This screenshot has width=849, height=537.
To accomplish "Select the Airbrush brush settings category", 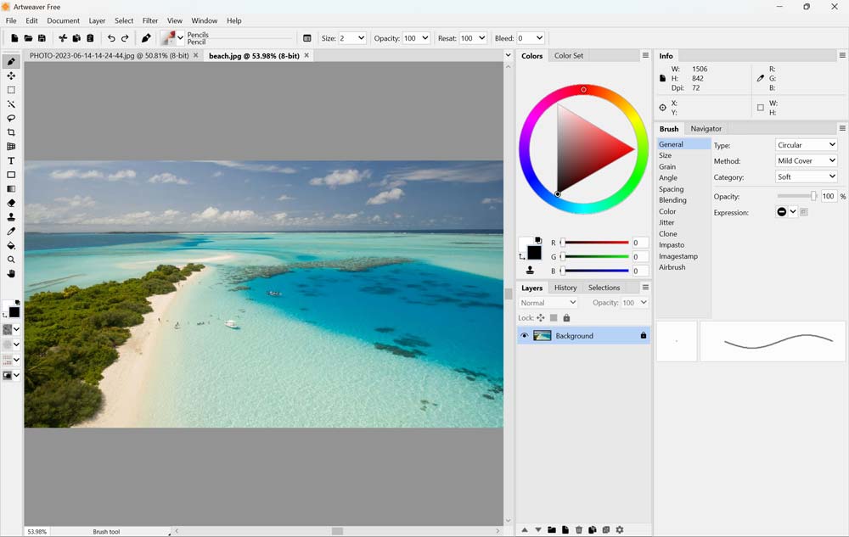I will [x=672, y=267].
